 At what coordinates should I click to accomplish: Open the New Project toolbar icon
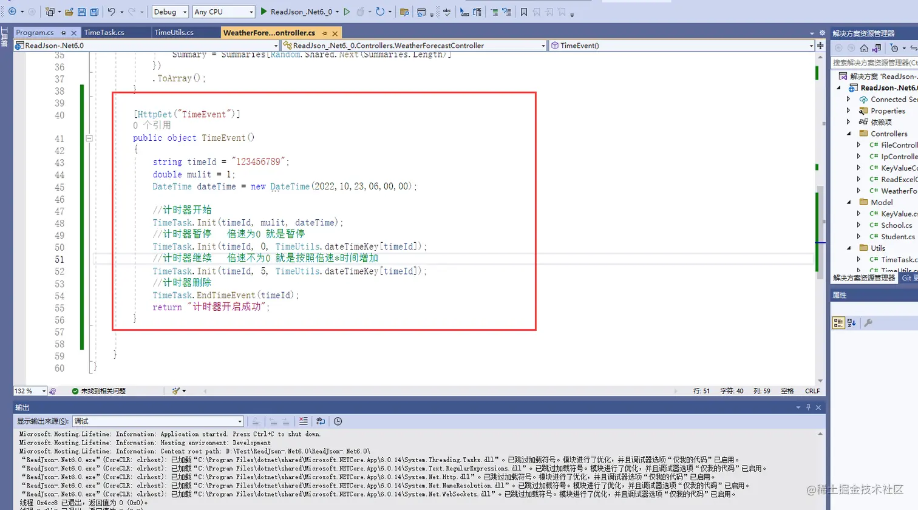click(x=50, y=12)
